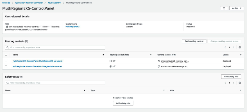The height and width of the screenshot is (112, 247).
Task: Open MultiRegionEKS-us-east-1 routing control link
Action: [37, 67]
